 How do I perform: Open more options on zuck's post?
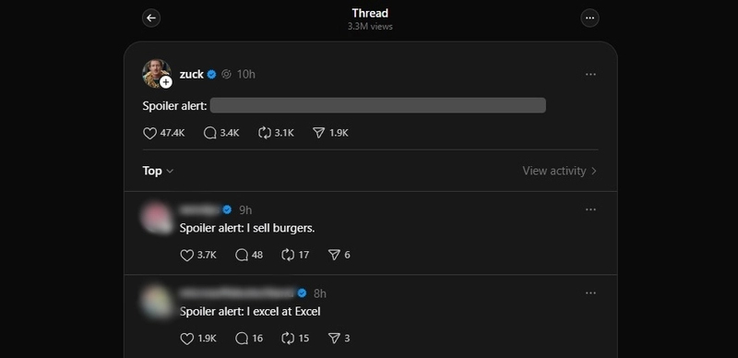tap(590, 75)
